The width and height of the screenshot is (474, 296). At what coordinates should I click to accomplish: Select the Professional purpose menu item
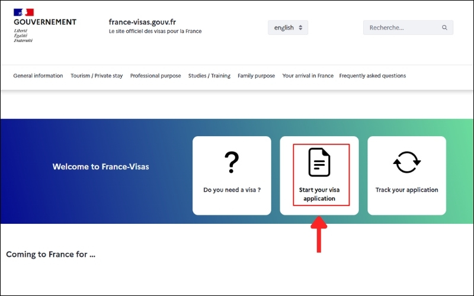point(156,76)
